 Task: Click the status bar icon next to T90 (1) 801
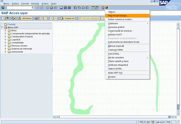[x=153, y=122]
